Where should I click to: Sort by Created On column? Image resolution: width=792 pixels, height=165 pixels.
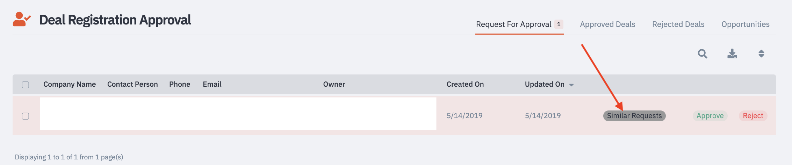coord(465,84)
